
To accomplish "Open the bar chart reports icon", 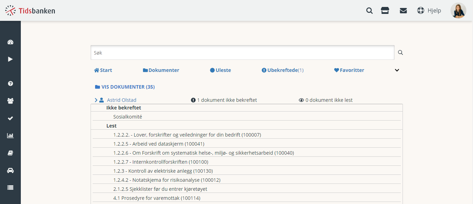I will tap(10, 136).
